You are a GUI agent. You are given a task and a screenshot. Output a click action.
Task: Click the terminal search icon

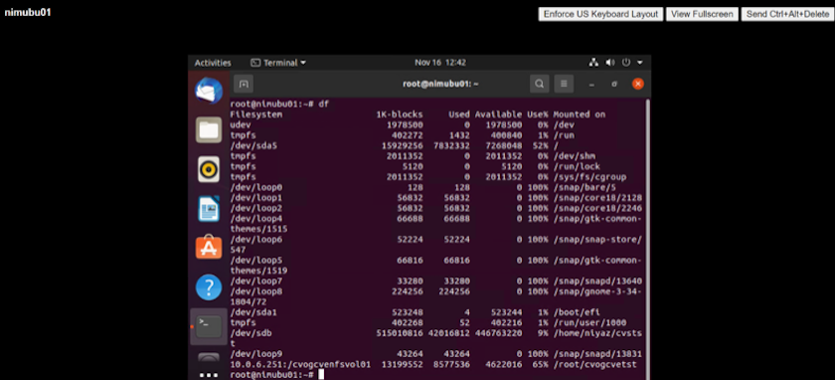point(540,84)
